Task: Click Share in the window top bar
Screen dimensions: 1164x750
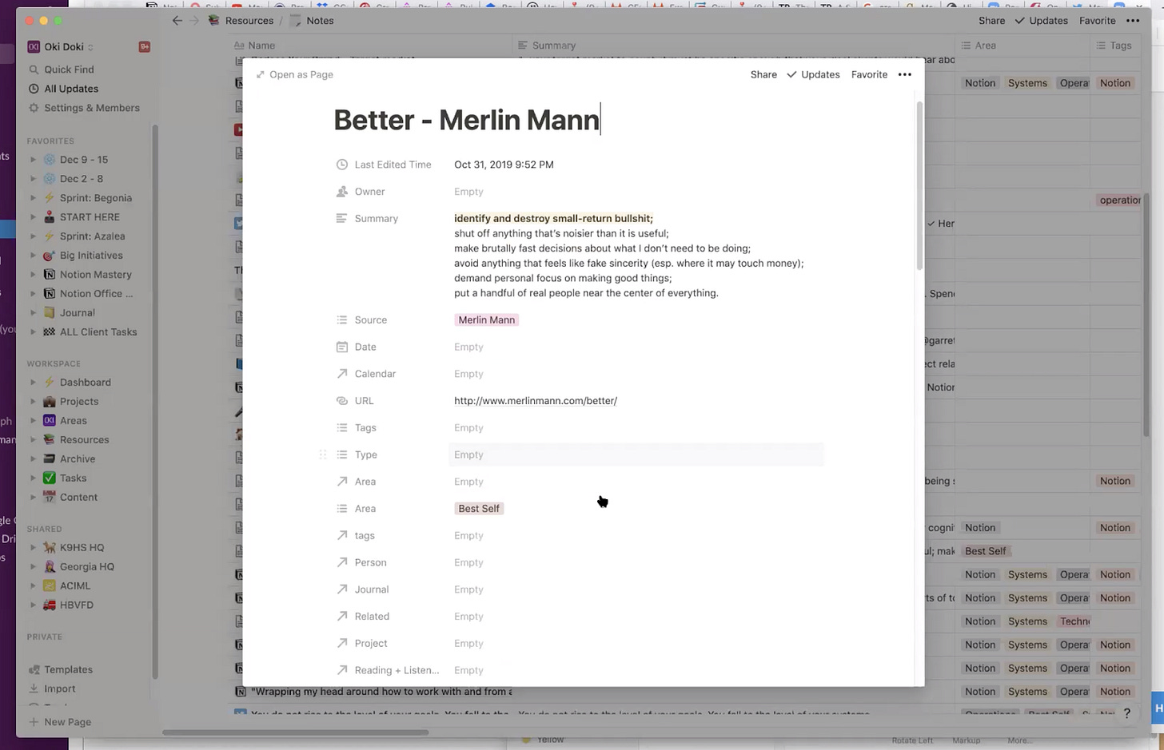Action: tap(991, 21)
